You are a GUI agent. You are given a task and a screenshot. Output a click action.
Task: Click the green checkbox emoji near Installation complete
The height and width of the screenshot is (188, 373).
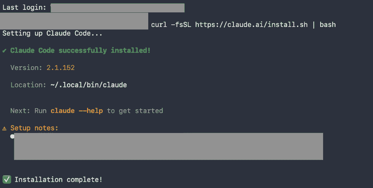point(7,179)
